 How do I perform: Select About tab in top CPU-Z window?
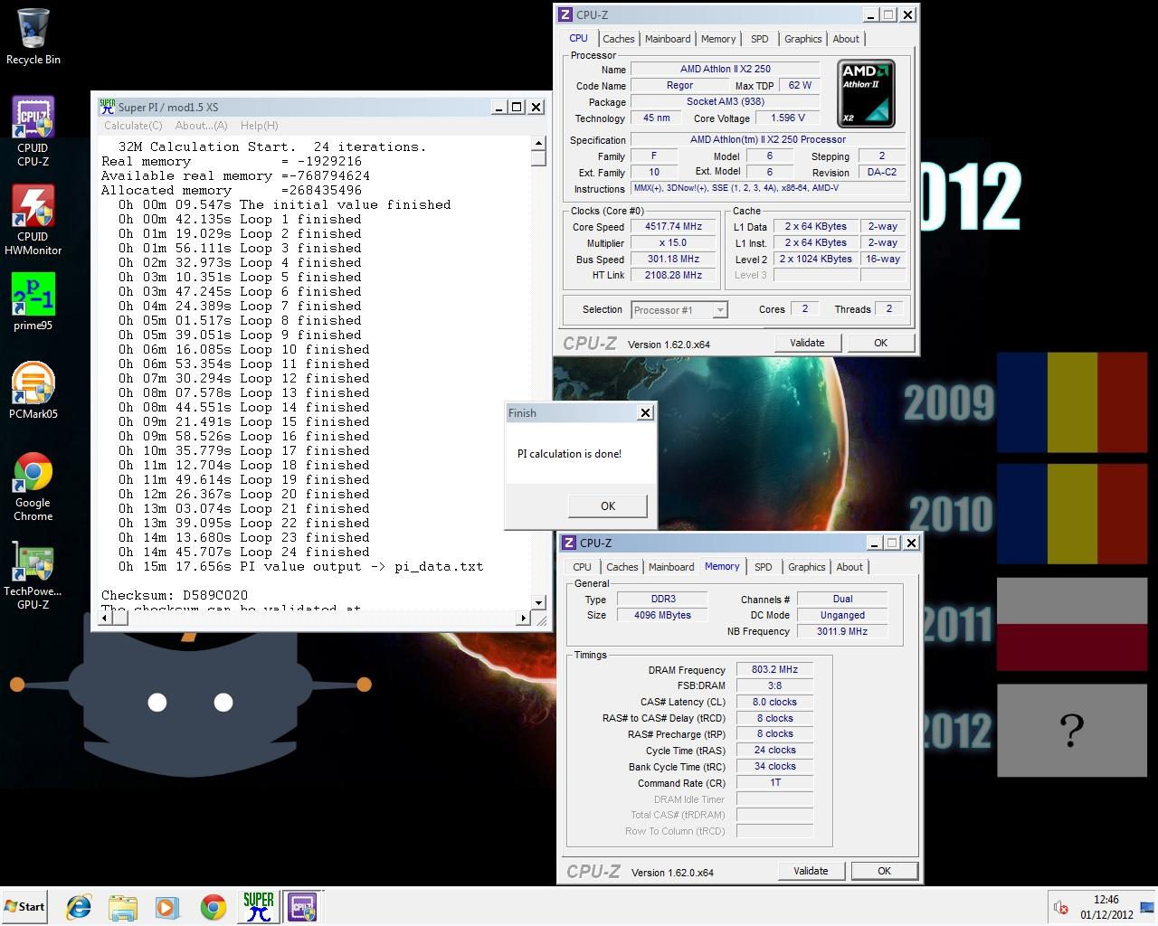point(846,39)
